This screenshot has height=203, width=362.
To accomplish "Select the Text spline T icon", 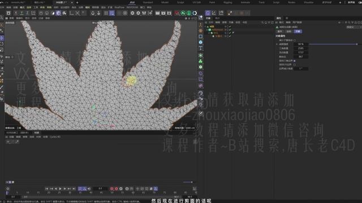I will point(201,48).
